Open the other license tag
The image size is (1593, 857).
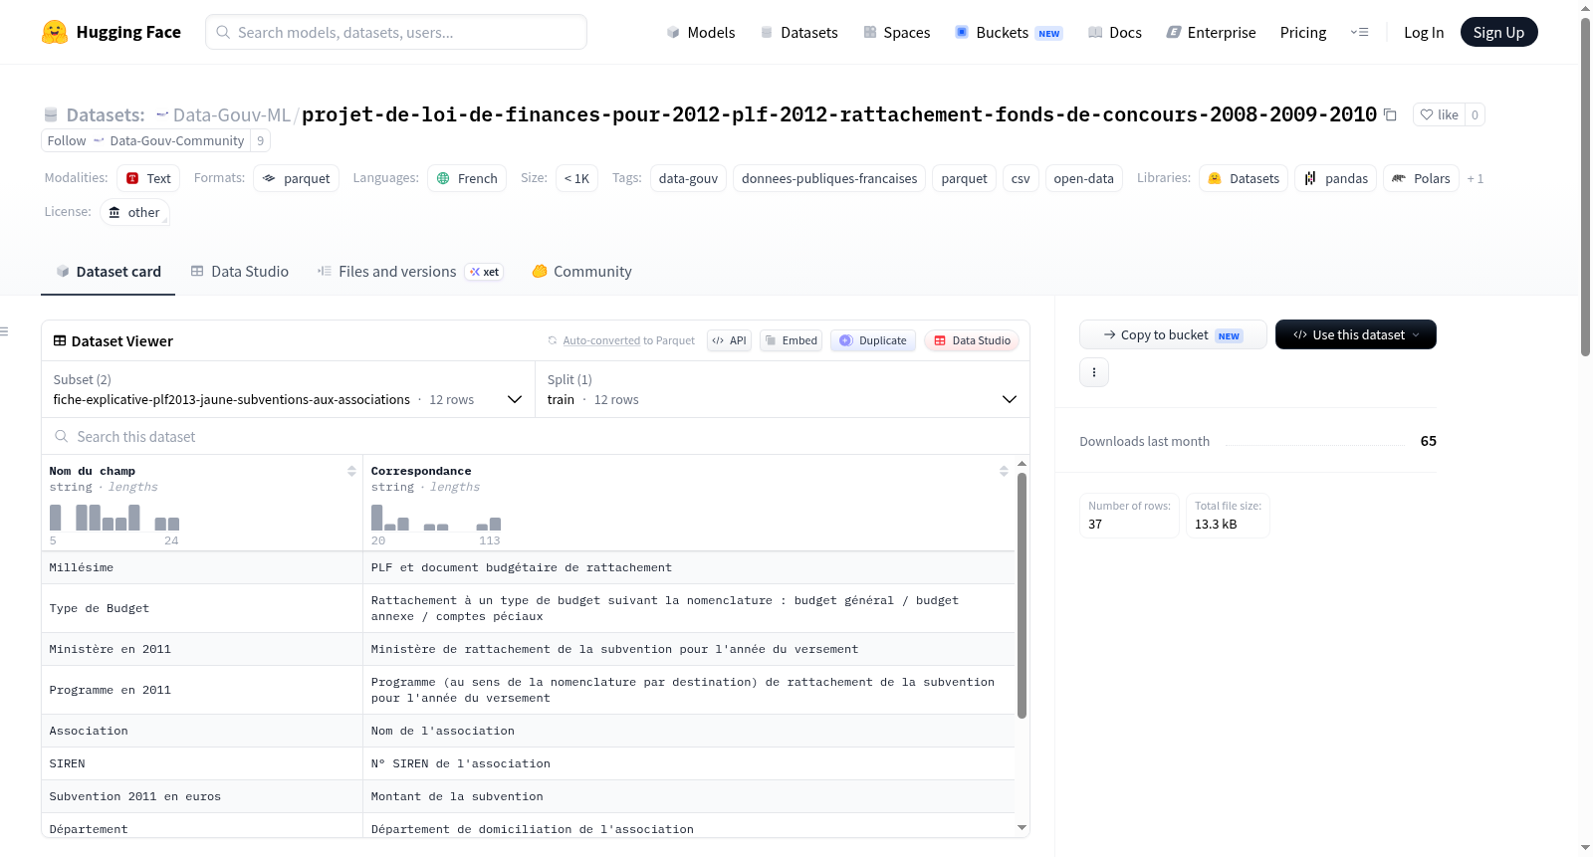point(134,212)
